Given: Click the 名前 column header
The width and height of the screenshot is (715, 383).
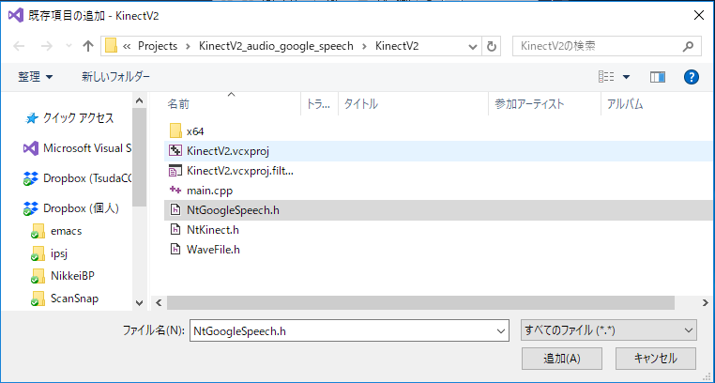Looking at the screenshot, I should [x=179, y=103].
